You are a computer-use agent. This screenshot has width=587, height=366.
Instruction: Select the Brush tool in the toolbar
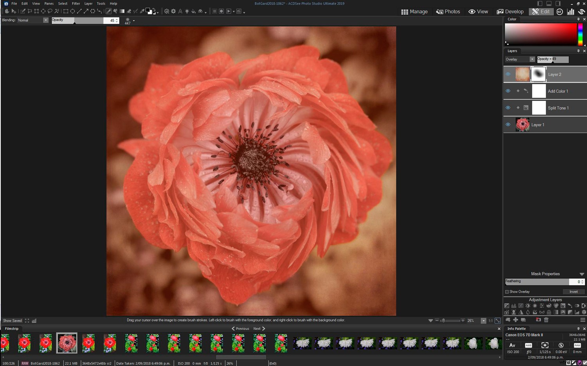108,11
